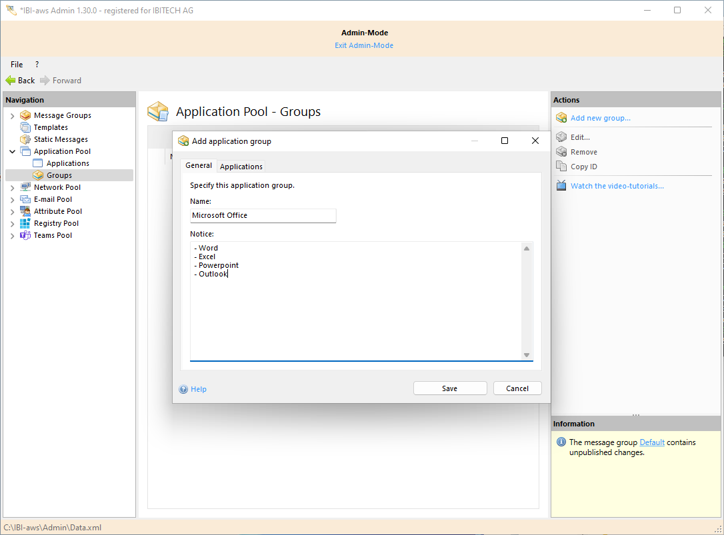Expand the Attribute Pool tree node
Image resolution: width=724 pixels, height=535 pixels.
(x=12, y=212)
